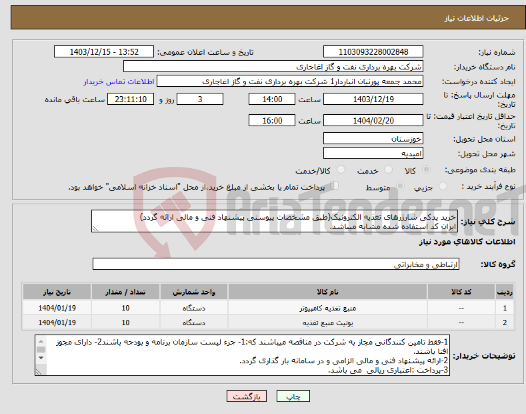The image size is (526, 414).
Task: Click the buyer notes text area
Action: coord(242,355)
